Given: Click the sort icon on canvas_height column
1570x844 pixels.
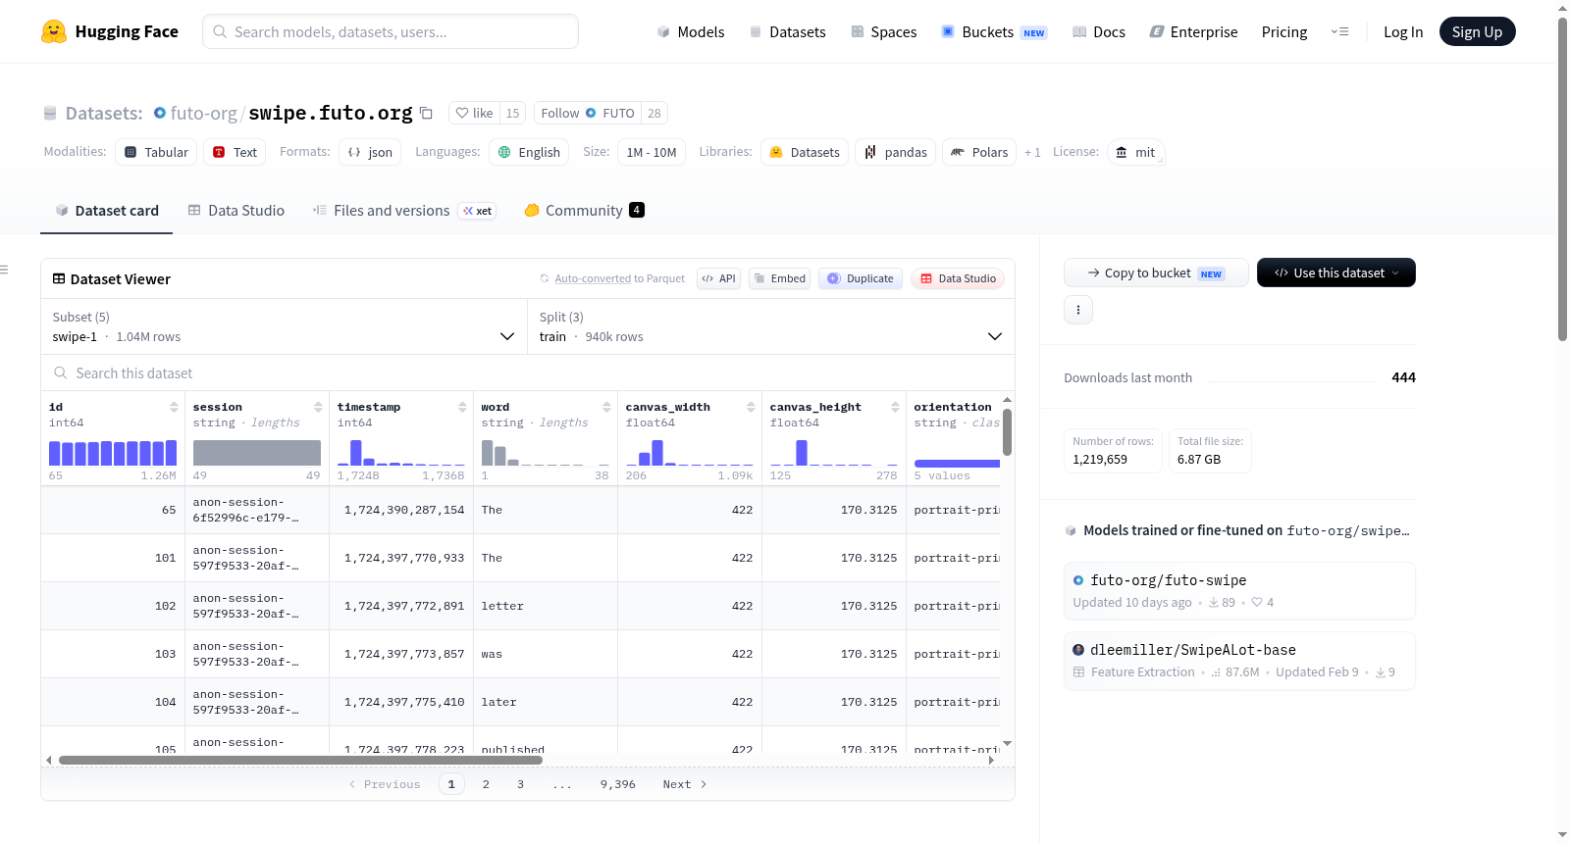Looking at the screenshot, I should (x=895, y=407).
